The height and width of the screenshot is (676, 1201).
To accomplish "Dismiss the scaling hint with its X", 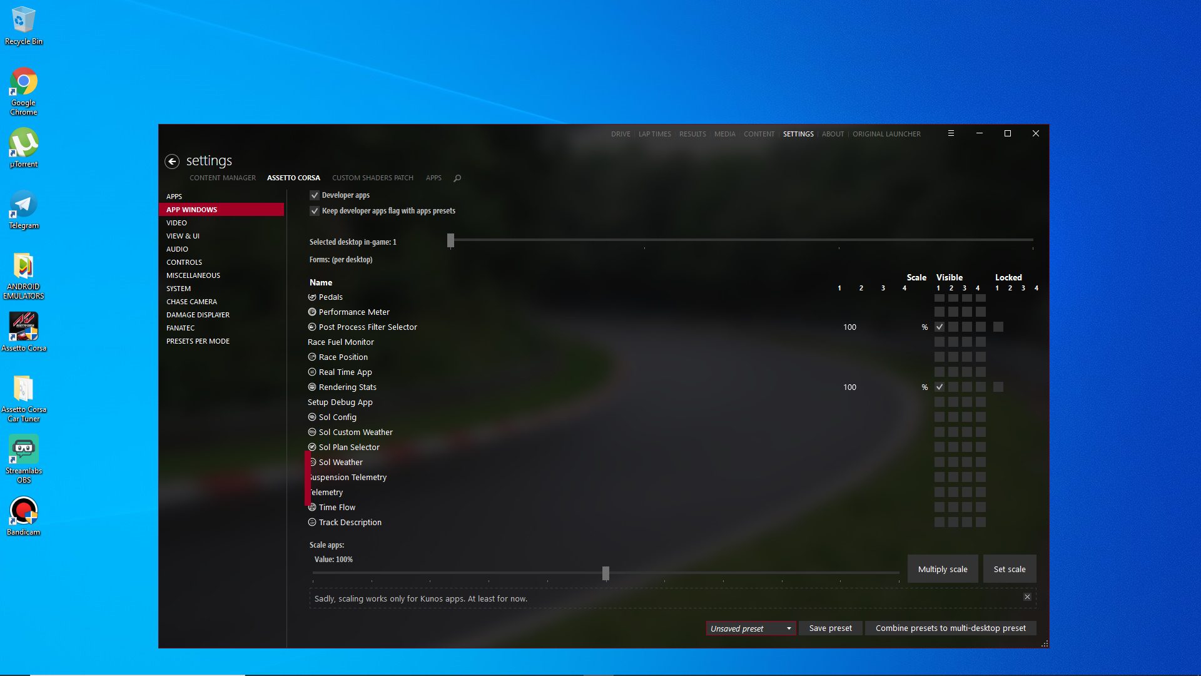I will 1027,597.
